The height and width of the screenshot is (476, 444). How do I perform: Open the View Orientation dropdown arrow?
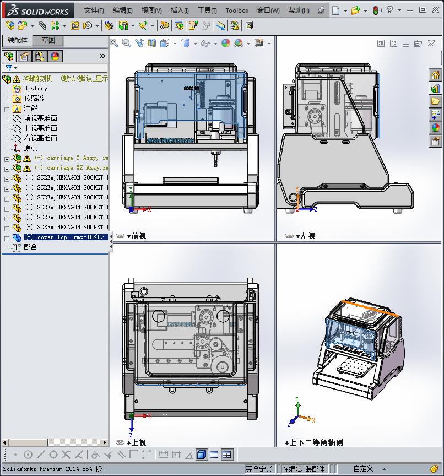point(175,44)
